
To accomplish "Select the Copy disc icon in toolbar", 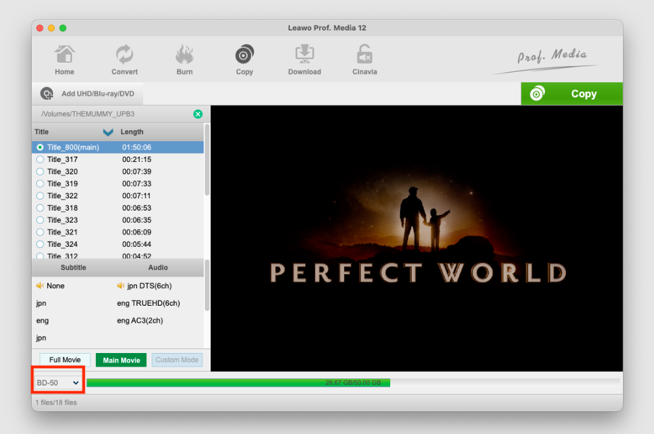I will 244,55.
